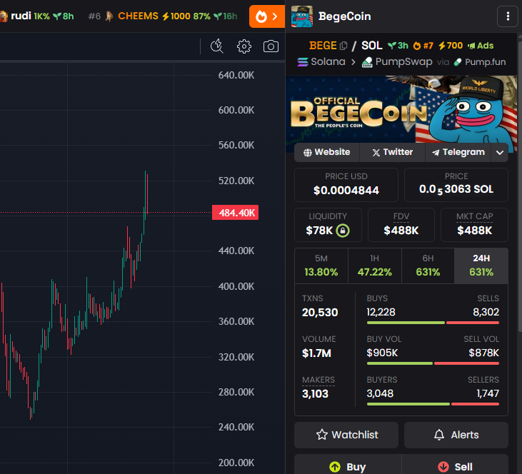
Task: Select the 6H timeframe tab
Action: coord(428,266)
